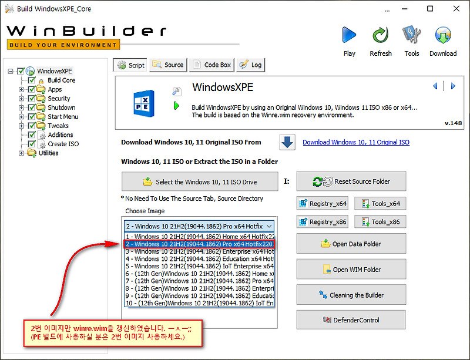Toggle the WindowsXPE root checkbox

21,71
